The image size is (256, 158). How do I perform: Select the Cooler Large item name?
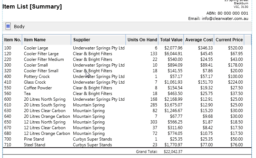pos(36,48)
